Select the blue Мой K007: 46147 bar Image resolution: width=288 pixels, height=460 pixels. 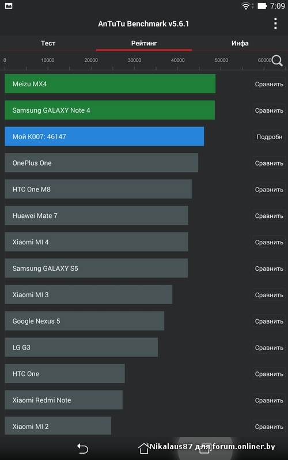pyautogui.click(x=104, y=136)
